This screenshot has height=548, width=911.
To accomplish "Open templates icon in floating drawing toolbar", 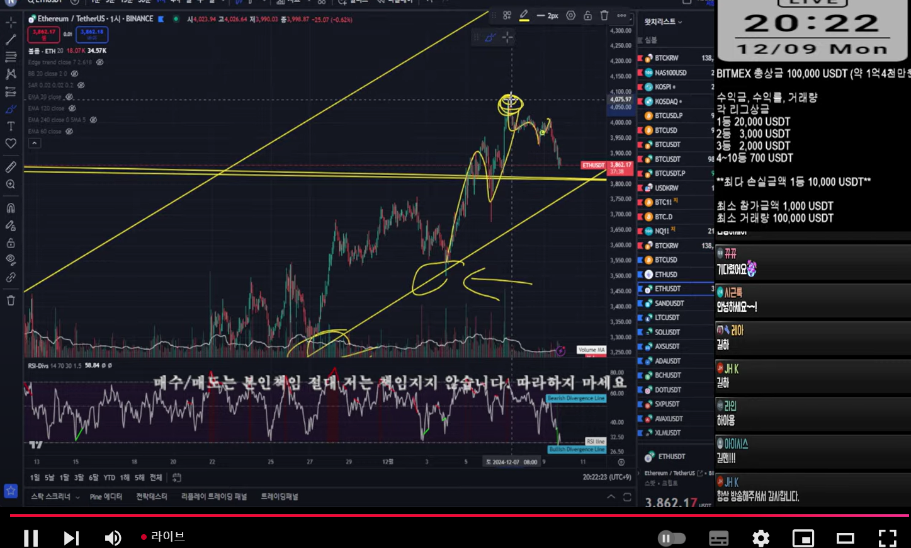I will click(x=507, y=16).
